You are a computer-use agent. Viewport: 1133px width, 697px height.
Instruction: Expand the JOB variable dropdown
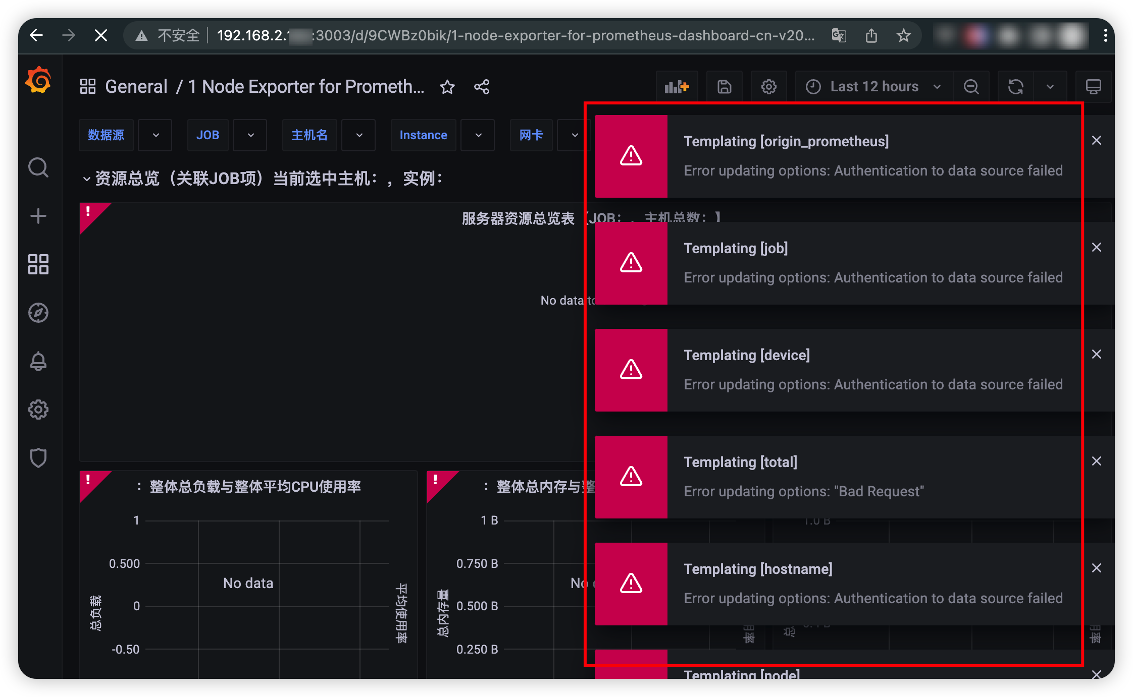[x=250, y=135]
